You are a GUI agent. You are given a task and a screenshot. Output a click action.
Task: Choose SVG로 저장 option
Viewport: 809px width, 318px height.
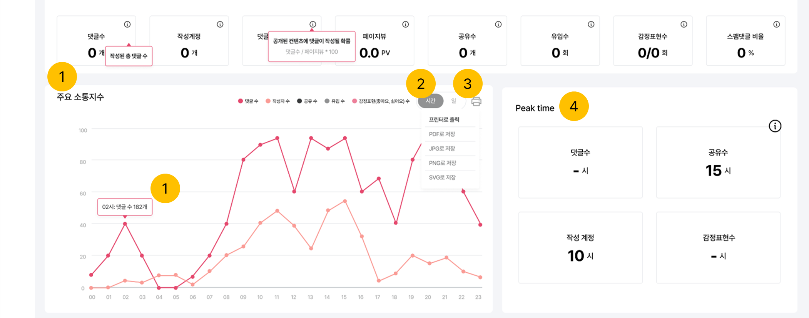point(442,177)
